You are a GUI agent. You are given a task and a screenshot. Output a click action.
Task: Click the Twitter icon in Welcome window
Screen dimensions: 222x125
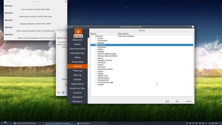pyautogui.click(x=63, y=93)
